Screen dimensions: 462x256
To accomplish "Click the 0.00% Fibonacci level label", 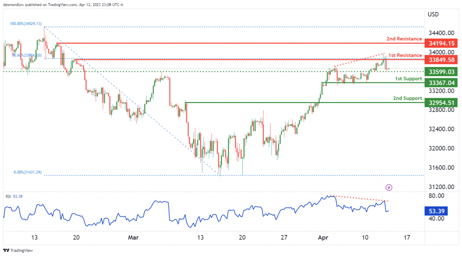I will point(28,172).
